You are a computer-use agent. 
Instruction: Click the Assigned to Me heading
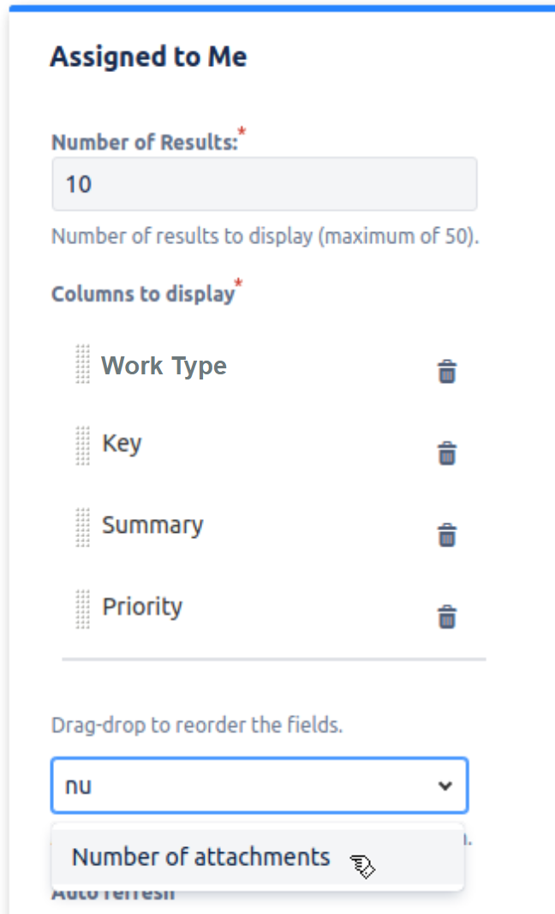pyautogui.click(x=148, y=57)
